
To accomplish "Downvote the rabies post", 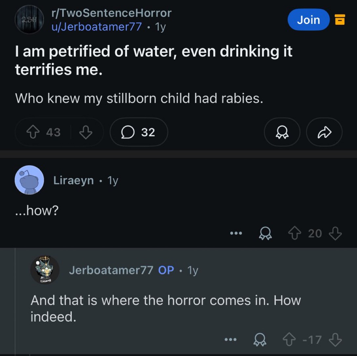I will point(86,132).
